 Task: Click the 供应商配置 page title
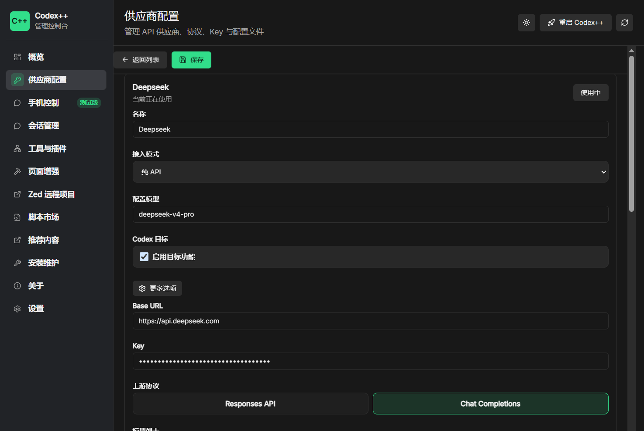(152, 16)
